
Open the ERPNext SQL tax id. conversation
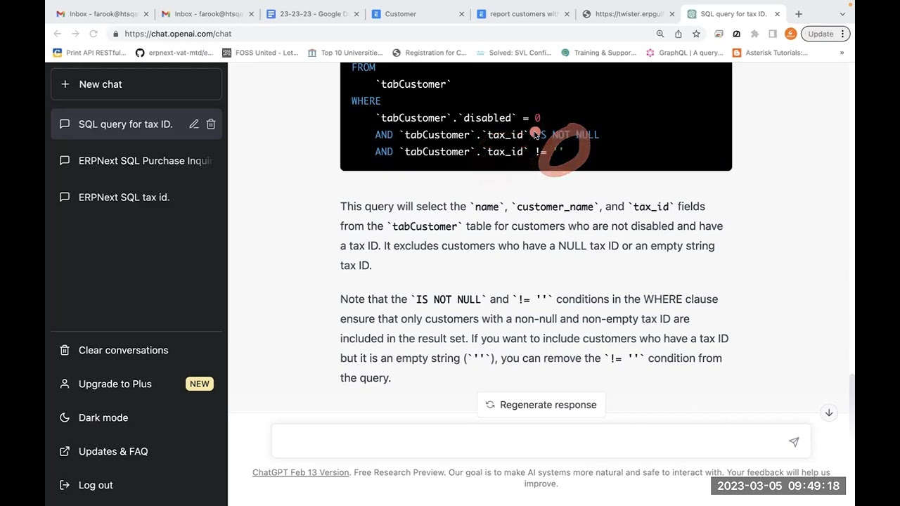[x=136, y=197]
